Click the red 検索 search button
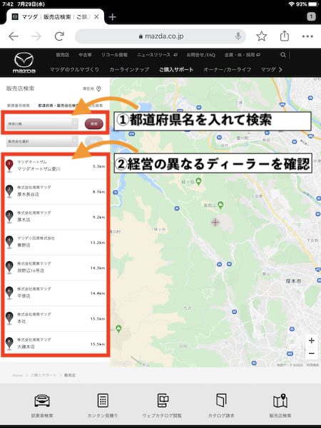Screen dimensions: 321x428 tap(94, 123)
